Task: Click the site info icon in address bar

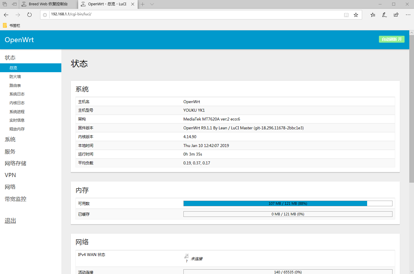Action: pos(45,15)
